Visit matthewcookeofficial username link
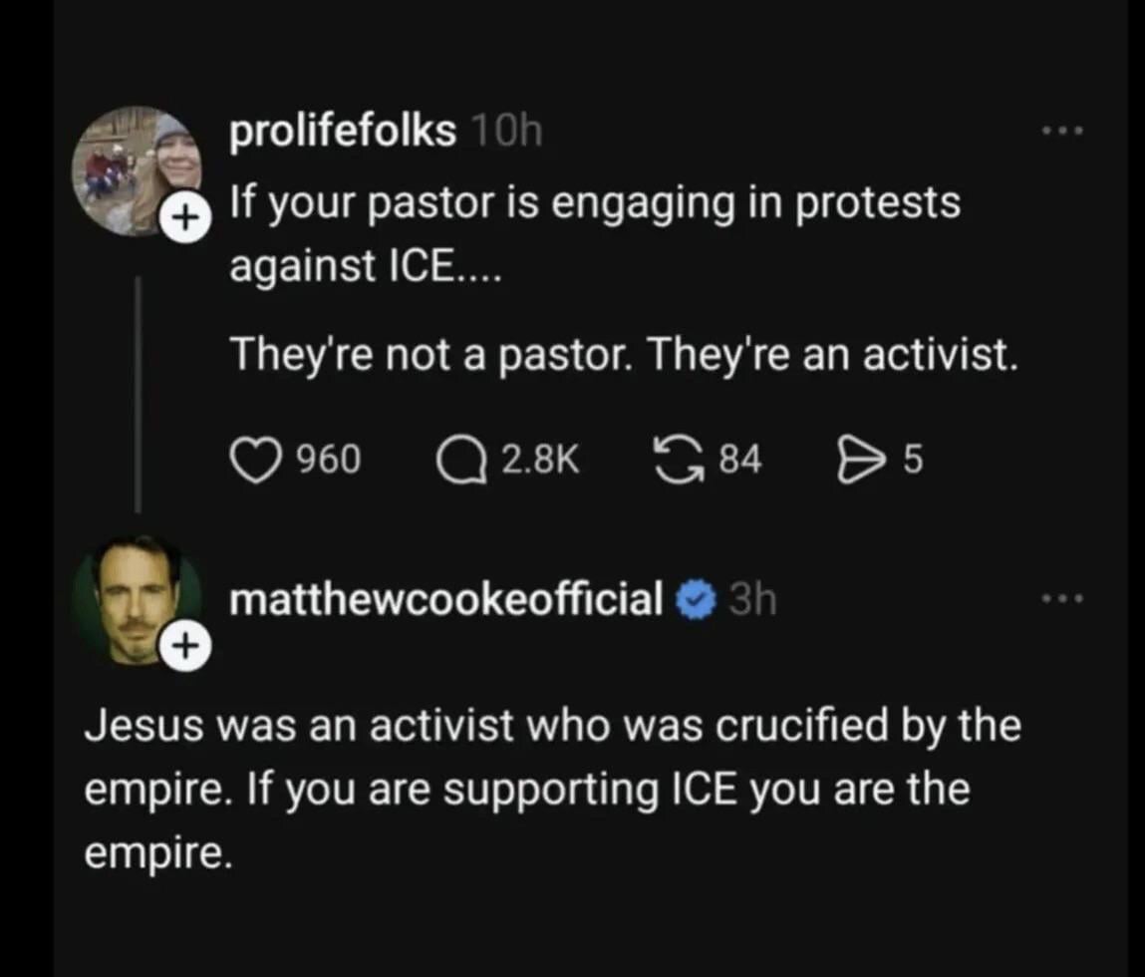This screenshot has height=977, width=1145. pos(446,600)
